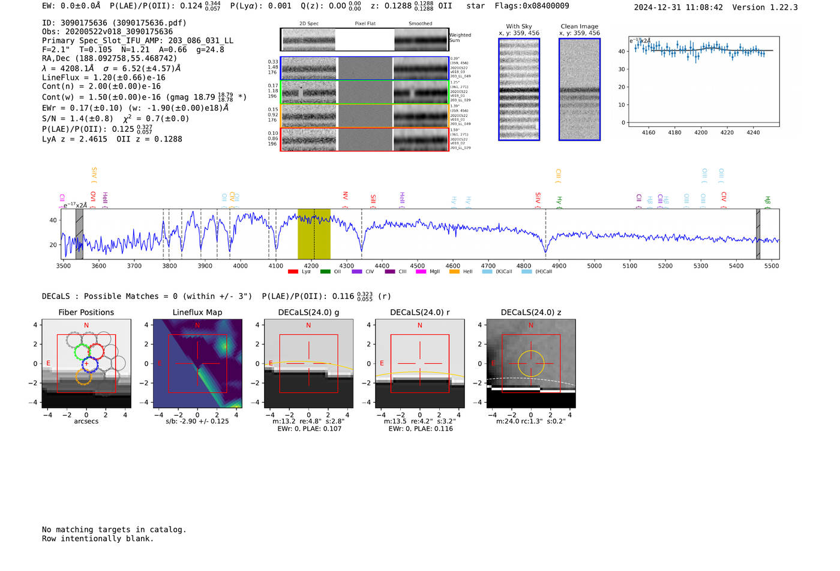
Task: Click the EWr: 0, PLAE: 0.116 caption
Action: pyautogui.click(x=420, y=429)
